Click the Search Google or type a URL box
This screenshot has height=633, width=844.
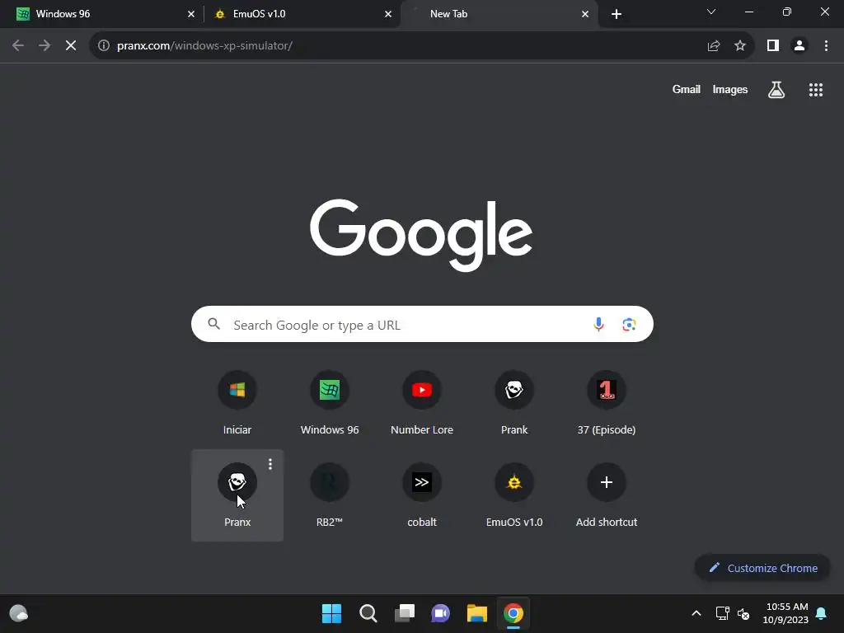pos(422,324)
